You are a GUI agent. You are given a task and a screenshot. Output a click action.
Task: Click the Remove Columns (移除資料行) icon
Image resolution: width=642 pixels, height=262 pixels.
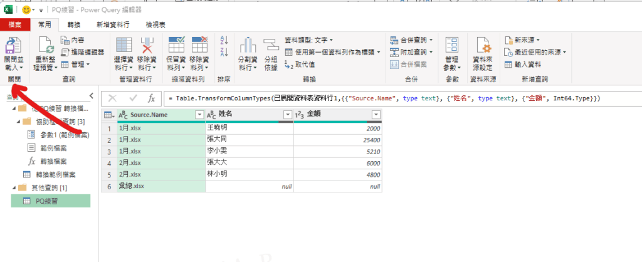pyautogui.click(x=147, y=46)
